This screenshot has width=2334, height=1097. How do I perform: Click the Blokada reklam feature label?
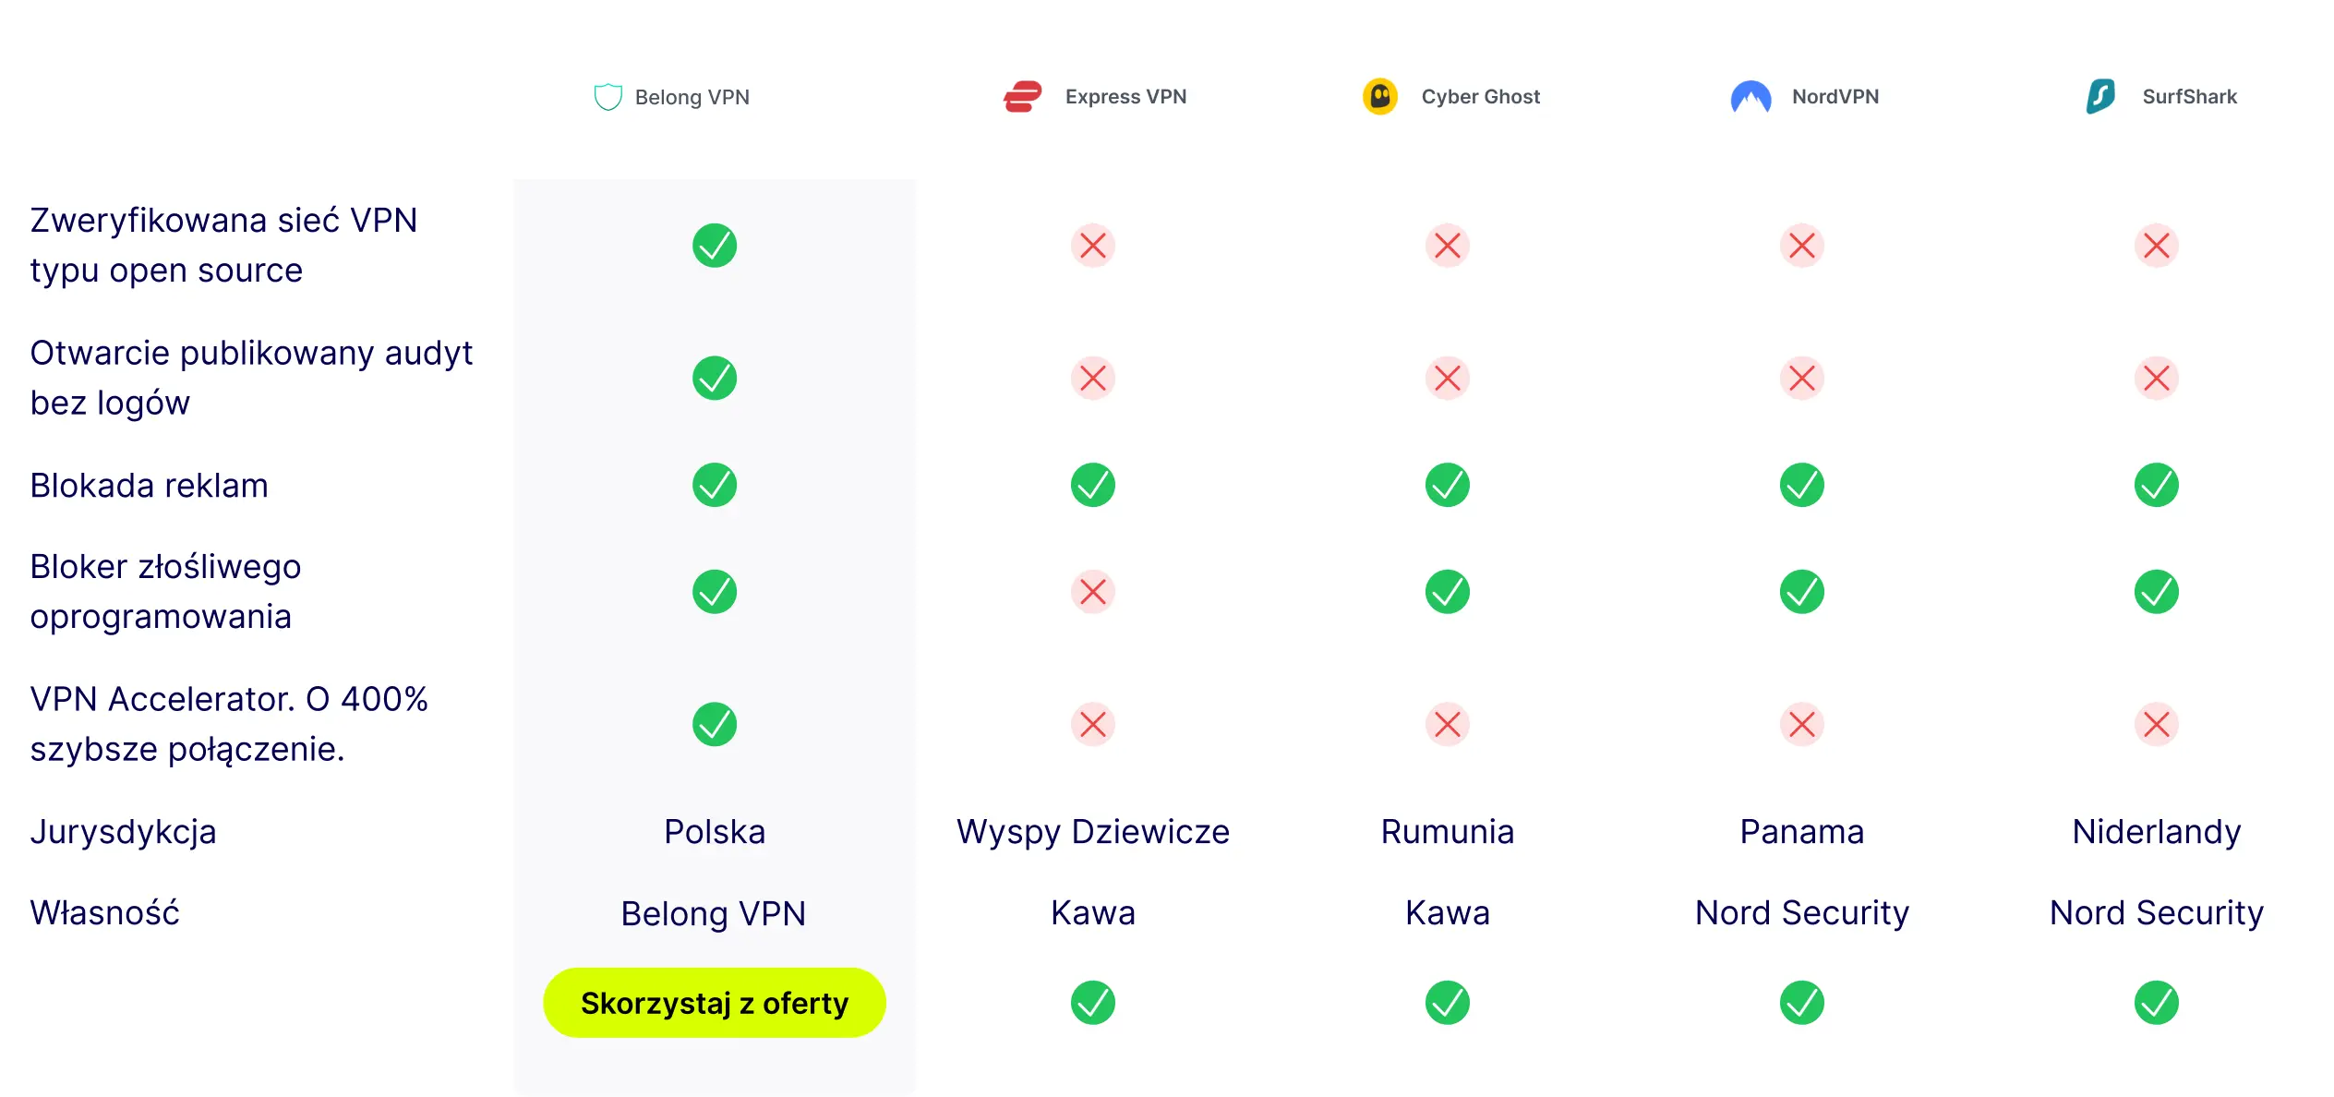150,486
